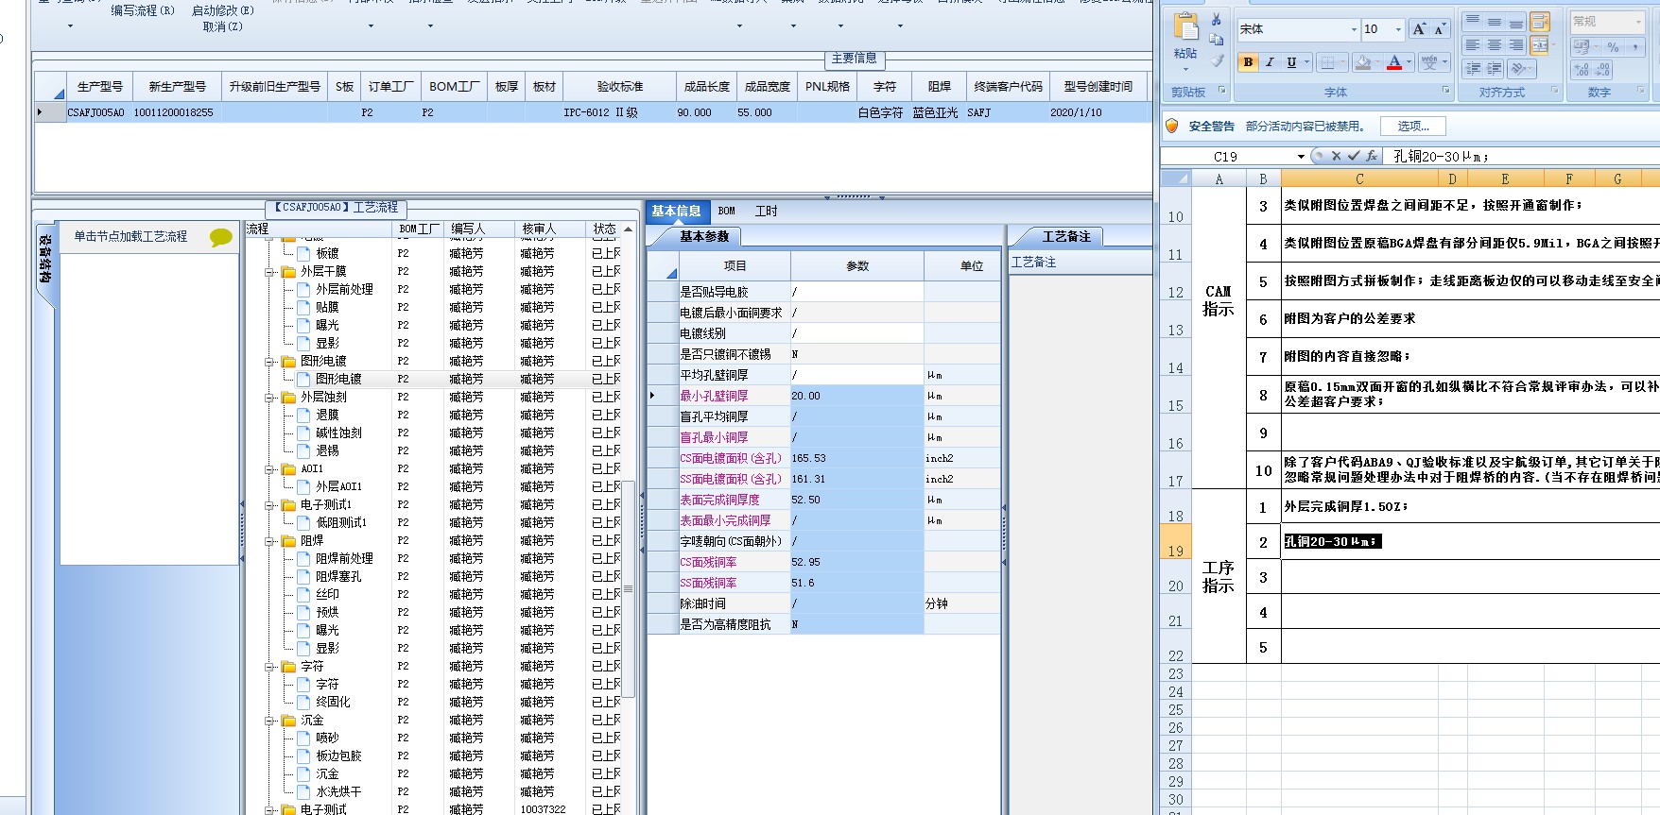
Task: Collapse the 阻焊 tree folder
Action: (x=270, y=540)
